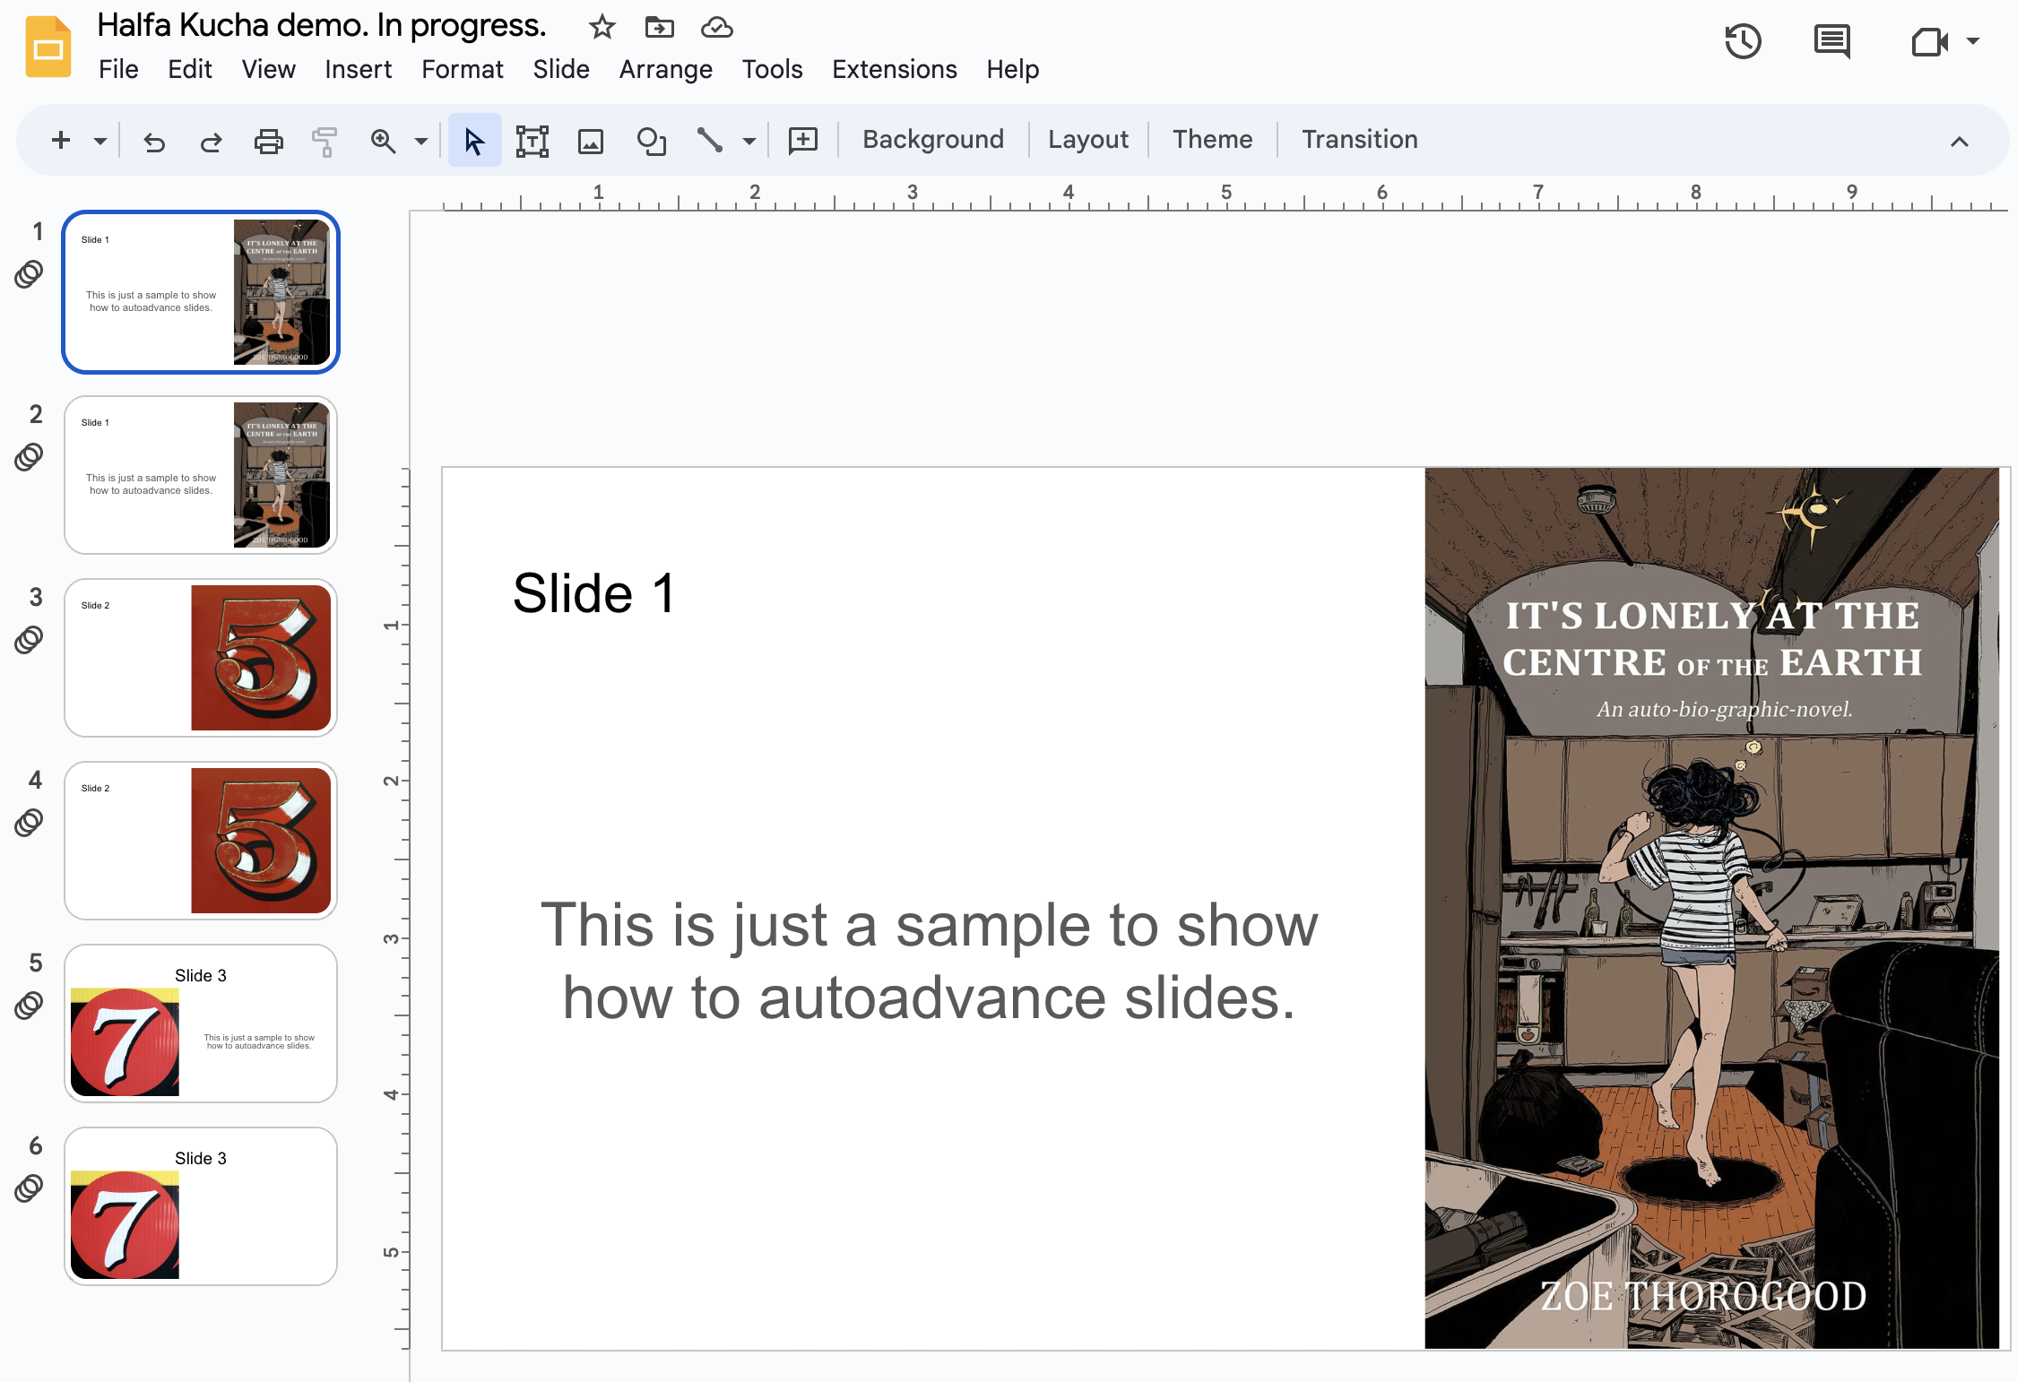Click the transition icon beside slide 5

(29, 1006)
